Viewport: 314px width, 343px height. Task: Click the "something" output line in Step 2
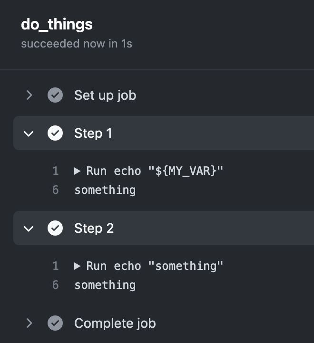pos(105,285)
